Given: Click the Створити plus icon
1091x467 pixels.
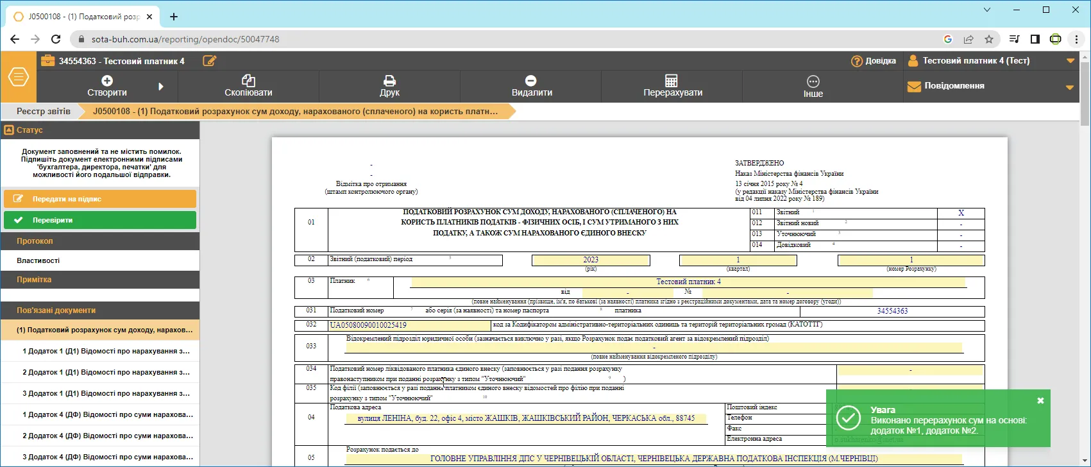Looking at the screenshot, I should click(x=107, y=81).
